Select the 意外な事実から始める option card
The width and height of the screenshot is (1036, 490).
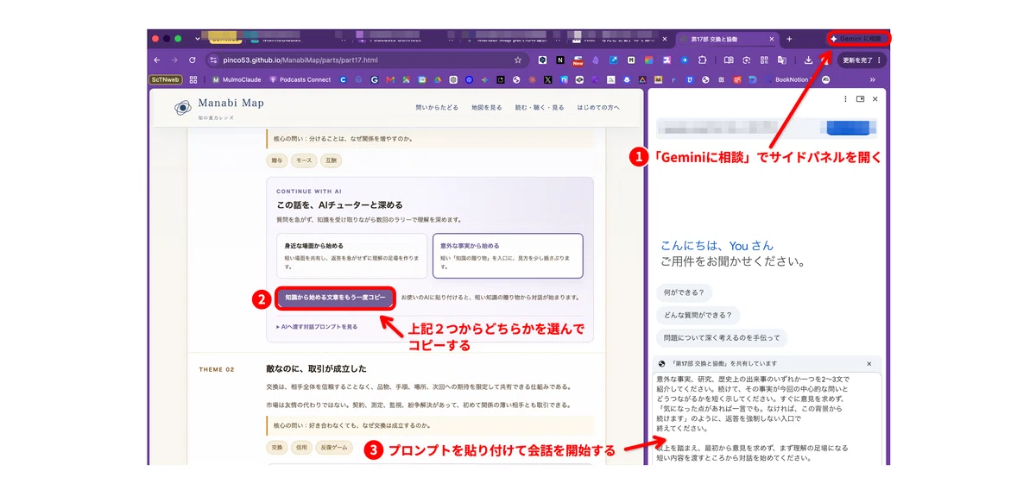pos(508,255)
